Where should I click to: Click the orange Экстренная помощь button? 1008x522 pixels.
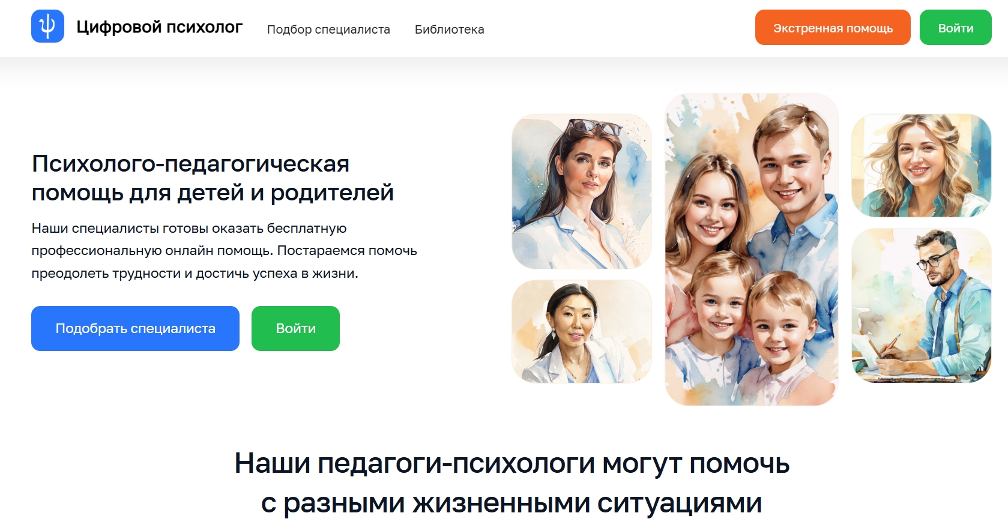833,28
